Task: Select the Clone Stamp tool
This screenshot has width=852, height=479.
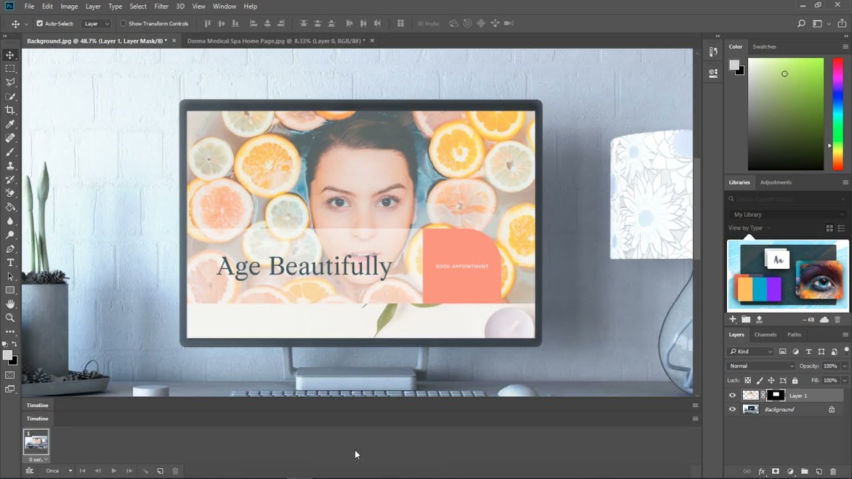Action: (x=10, y=166)
